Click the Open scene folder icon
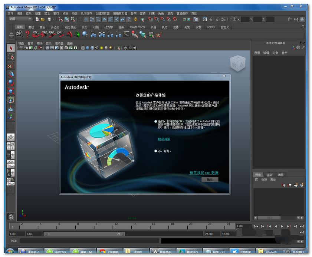 (43, 19)
